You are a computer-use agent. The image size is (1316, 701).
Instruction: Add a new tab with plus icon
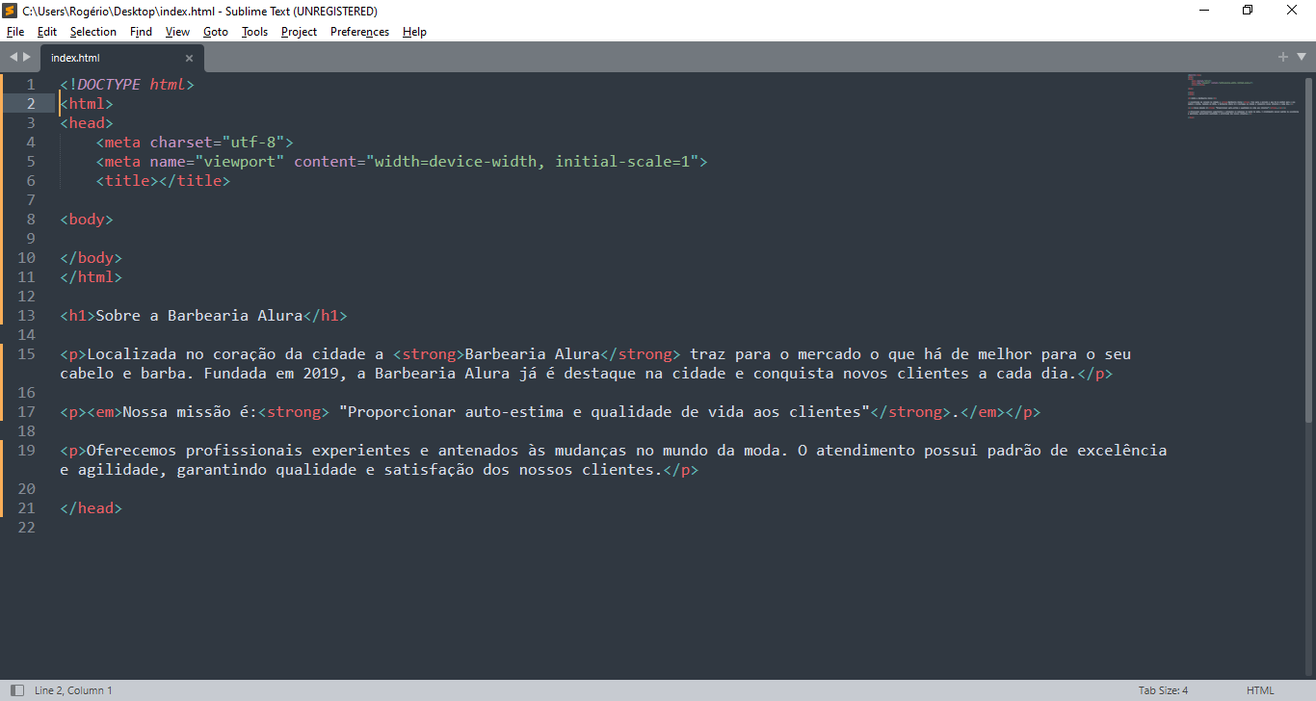(1283, 57)
